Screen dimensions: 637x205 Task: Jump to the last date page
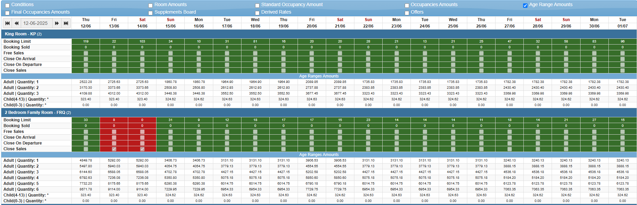[65, 23]
